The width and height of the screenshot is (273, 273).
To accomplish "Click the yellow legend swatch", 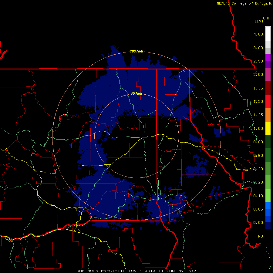I will (268, 129).
